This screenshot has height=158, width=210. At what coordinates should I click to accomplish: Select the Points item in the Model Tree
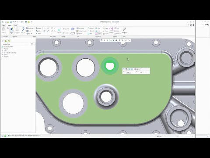pos(6,55)
